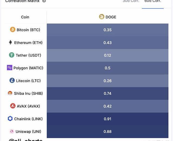
Task: Click the DOGE coin icon in header
Action: (102, 17)
